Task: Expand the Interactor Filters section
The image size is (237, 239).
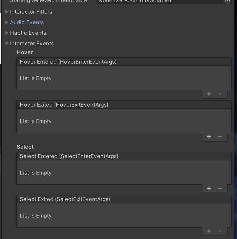Action: [7, 12]
